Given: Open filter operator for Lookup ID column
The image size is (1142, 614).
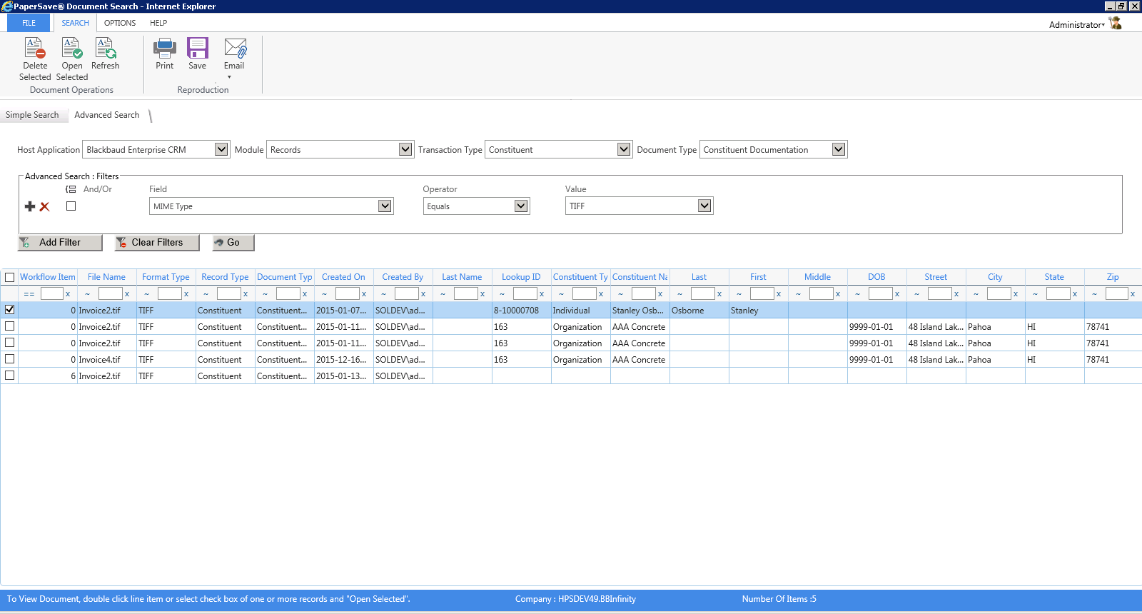Looking at the screenshot, I should tap(502, 294).
